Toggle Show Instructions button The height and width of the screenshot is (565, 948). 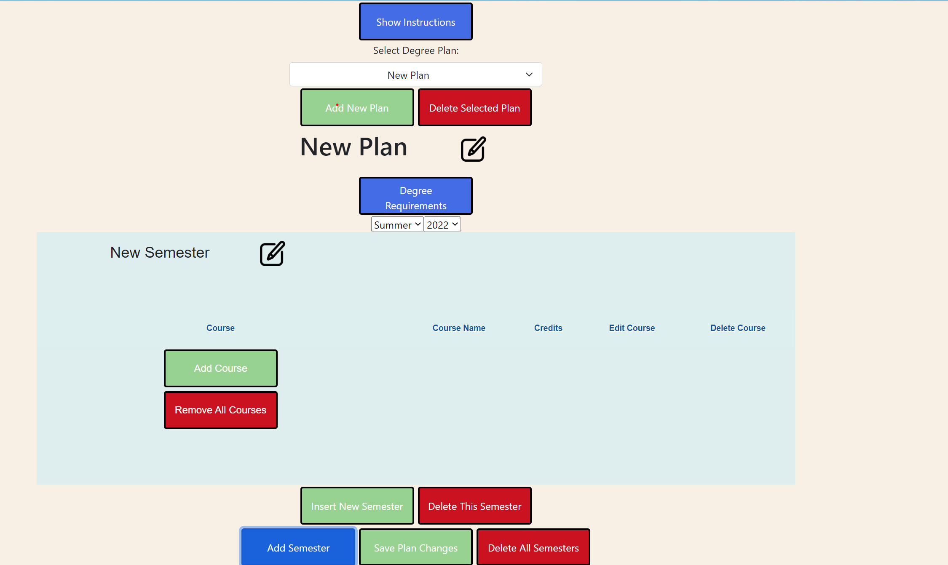tap(416, 21)
